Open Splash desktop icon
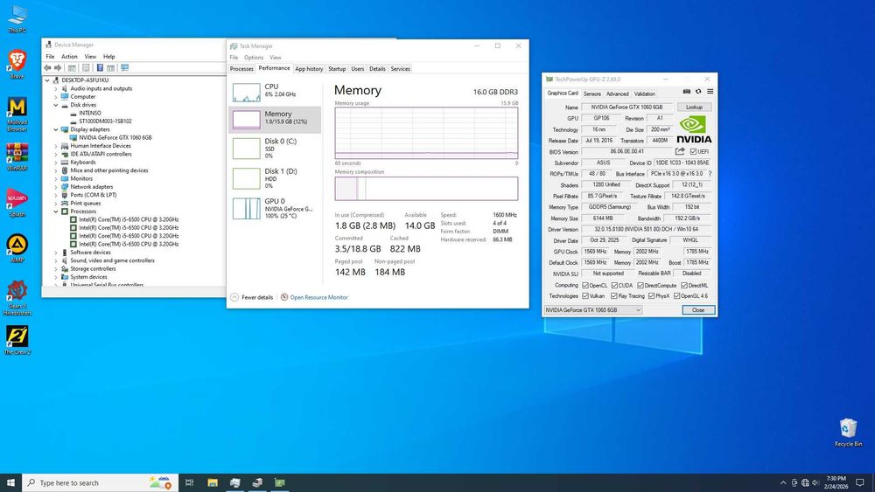The height and width of the screenshot is (492, 875). 17,202
